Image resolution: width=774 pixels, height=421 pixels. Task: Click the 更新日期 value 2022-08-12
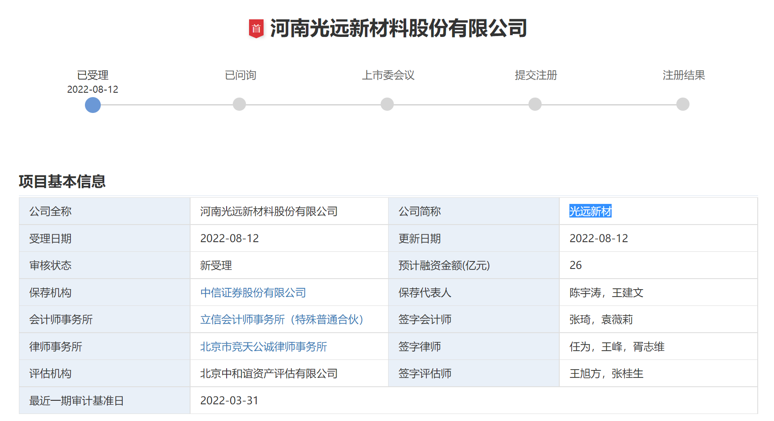click(599, 239)
